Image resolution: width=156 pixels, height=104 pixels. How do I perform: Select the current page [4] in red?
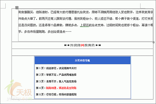coord(82,45)
